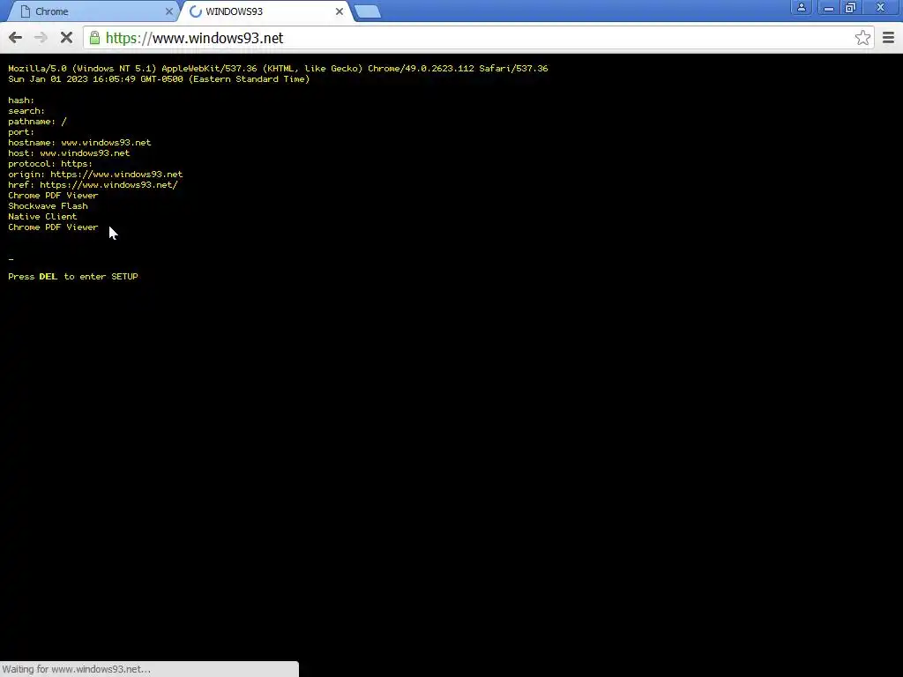View the green padlock site security info
This screenshot has height=677, width=903.
(x=94, y=38)
